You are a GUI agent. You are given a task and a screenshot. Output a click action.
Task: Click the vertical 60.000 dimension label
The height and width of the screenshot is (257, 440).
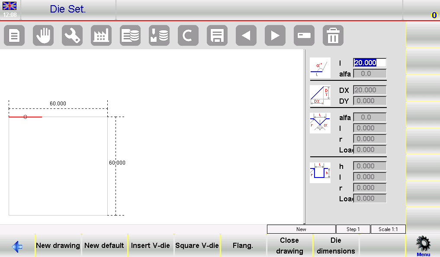coord(117,162)
